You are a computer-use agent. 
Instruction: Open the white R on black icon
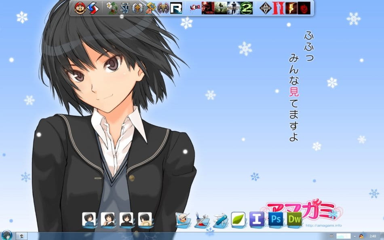176,8
